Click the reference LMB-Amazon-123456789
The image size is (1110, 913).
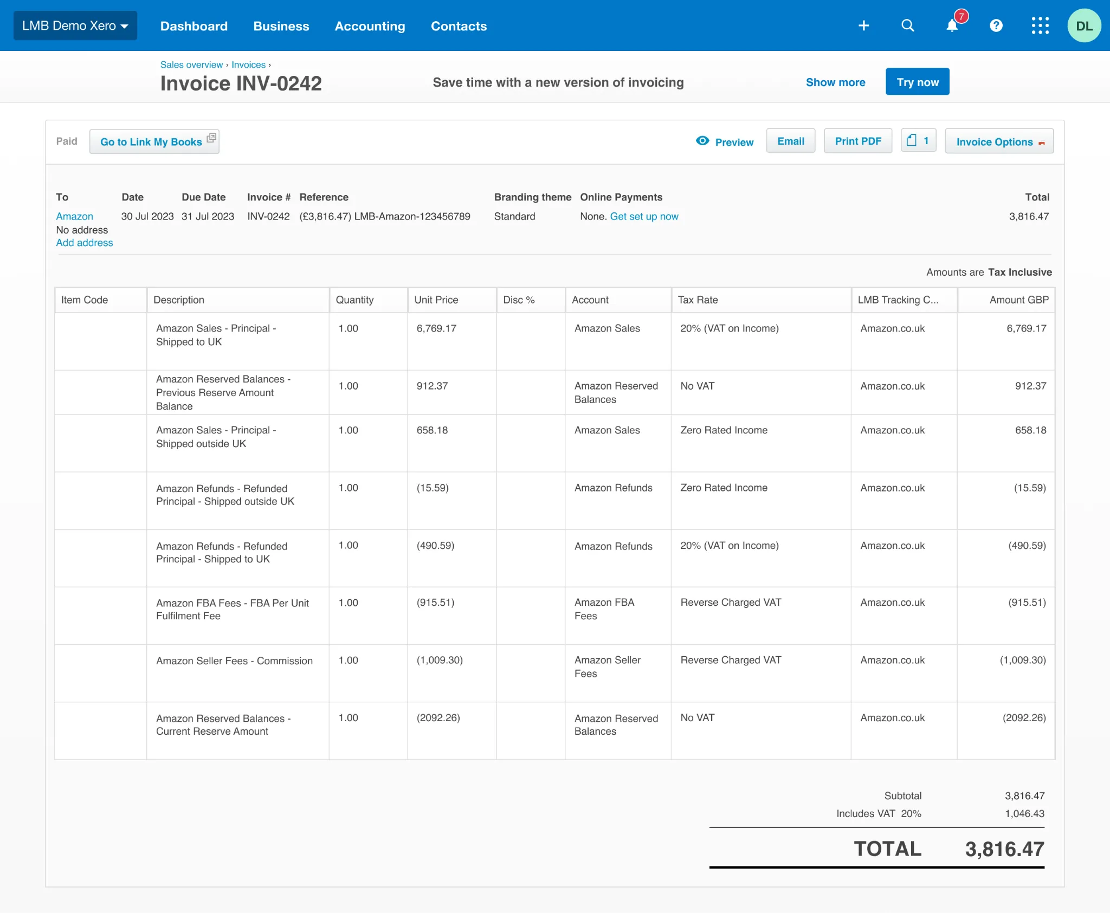[x=412, y=216]
